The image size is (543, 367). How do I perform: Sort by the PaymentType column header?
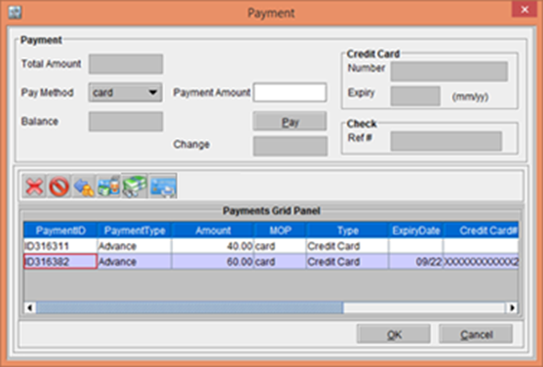click(134, 230)
